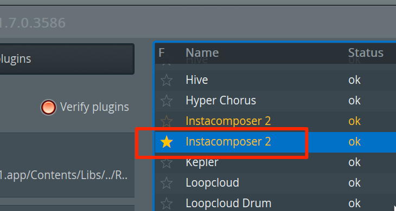Favorite the Hyper Chorus plugin star
Screen dimensions: 396x211
(x=167, y=101)
